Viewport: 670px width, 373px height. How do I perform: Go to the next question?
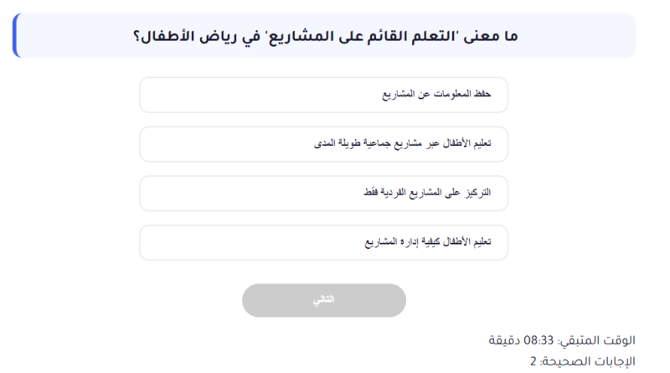coord(323,300)
